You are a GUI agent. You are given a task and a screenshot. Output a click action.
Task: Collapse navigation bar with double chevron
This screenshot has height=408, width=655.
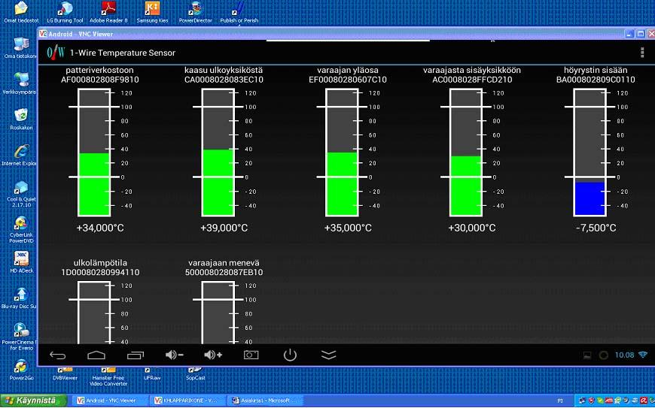click(x=328, y=355)
